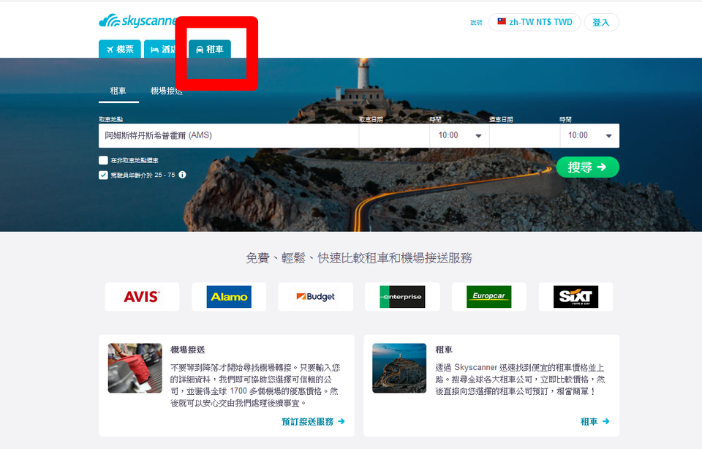Choose the Budget car rental logo
The width and height of the screenshot is (702, 449).
point(315,297)
